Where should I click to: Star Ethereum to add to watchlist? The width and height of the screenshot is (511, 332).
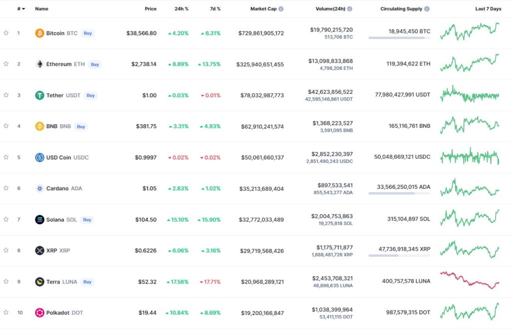click(6, 63)
